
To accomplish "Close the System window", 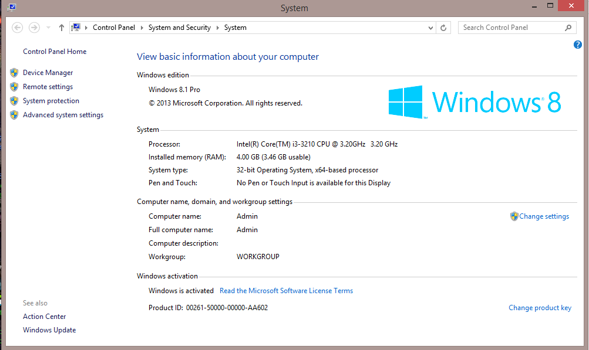I will point(571,6).
